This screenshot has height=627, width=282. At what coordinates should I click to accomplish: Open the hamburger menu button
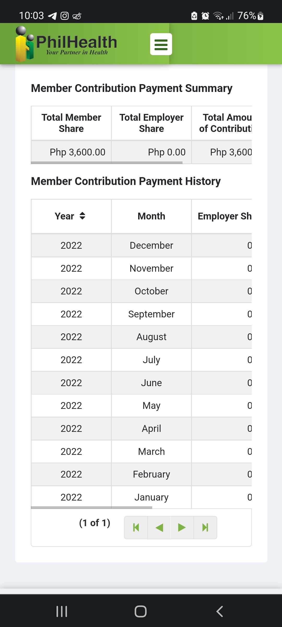pyautogui.click(x=161, y=44)
